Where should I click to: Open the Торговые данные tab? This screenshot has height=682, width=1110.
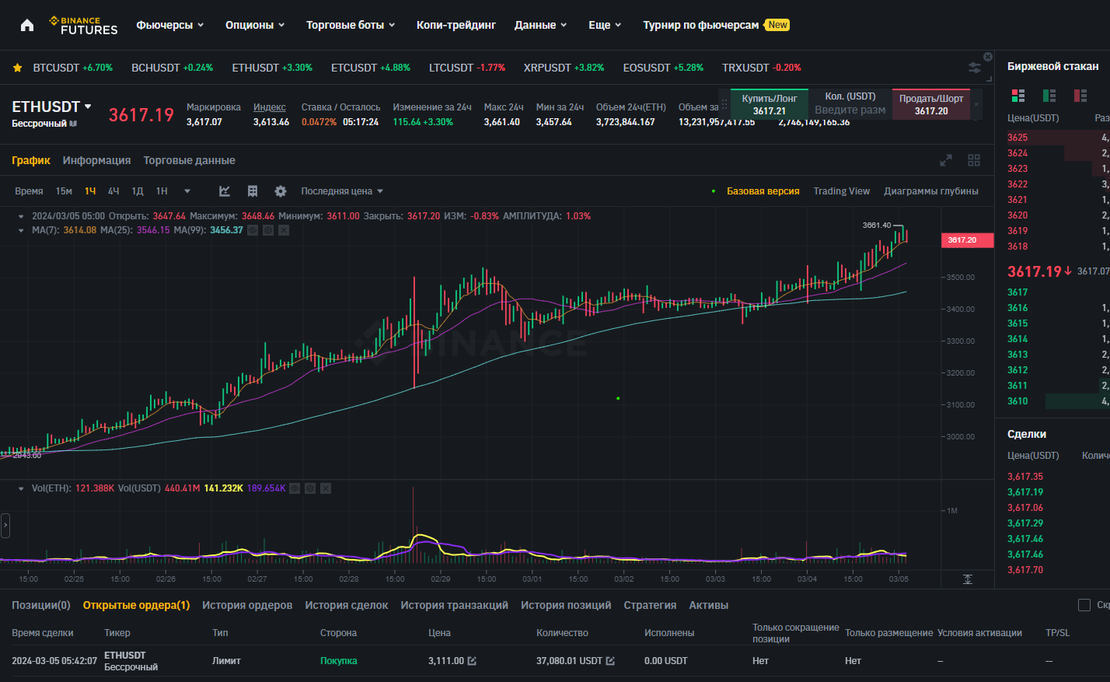pos(189,160)
